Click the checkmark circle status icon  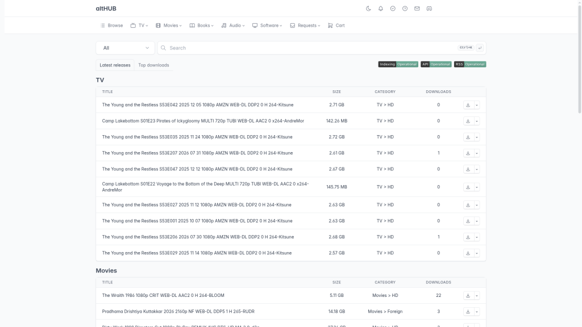click(393, 9)
